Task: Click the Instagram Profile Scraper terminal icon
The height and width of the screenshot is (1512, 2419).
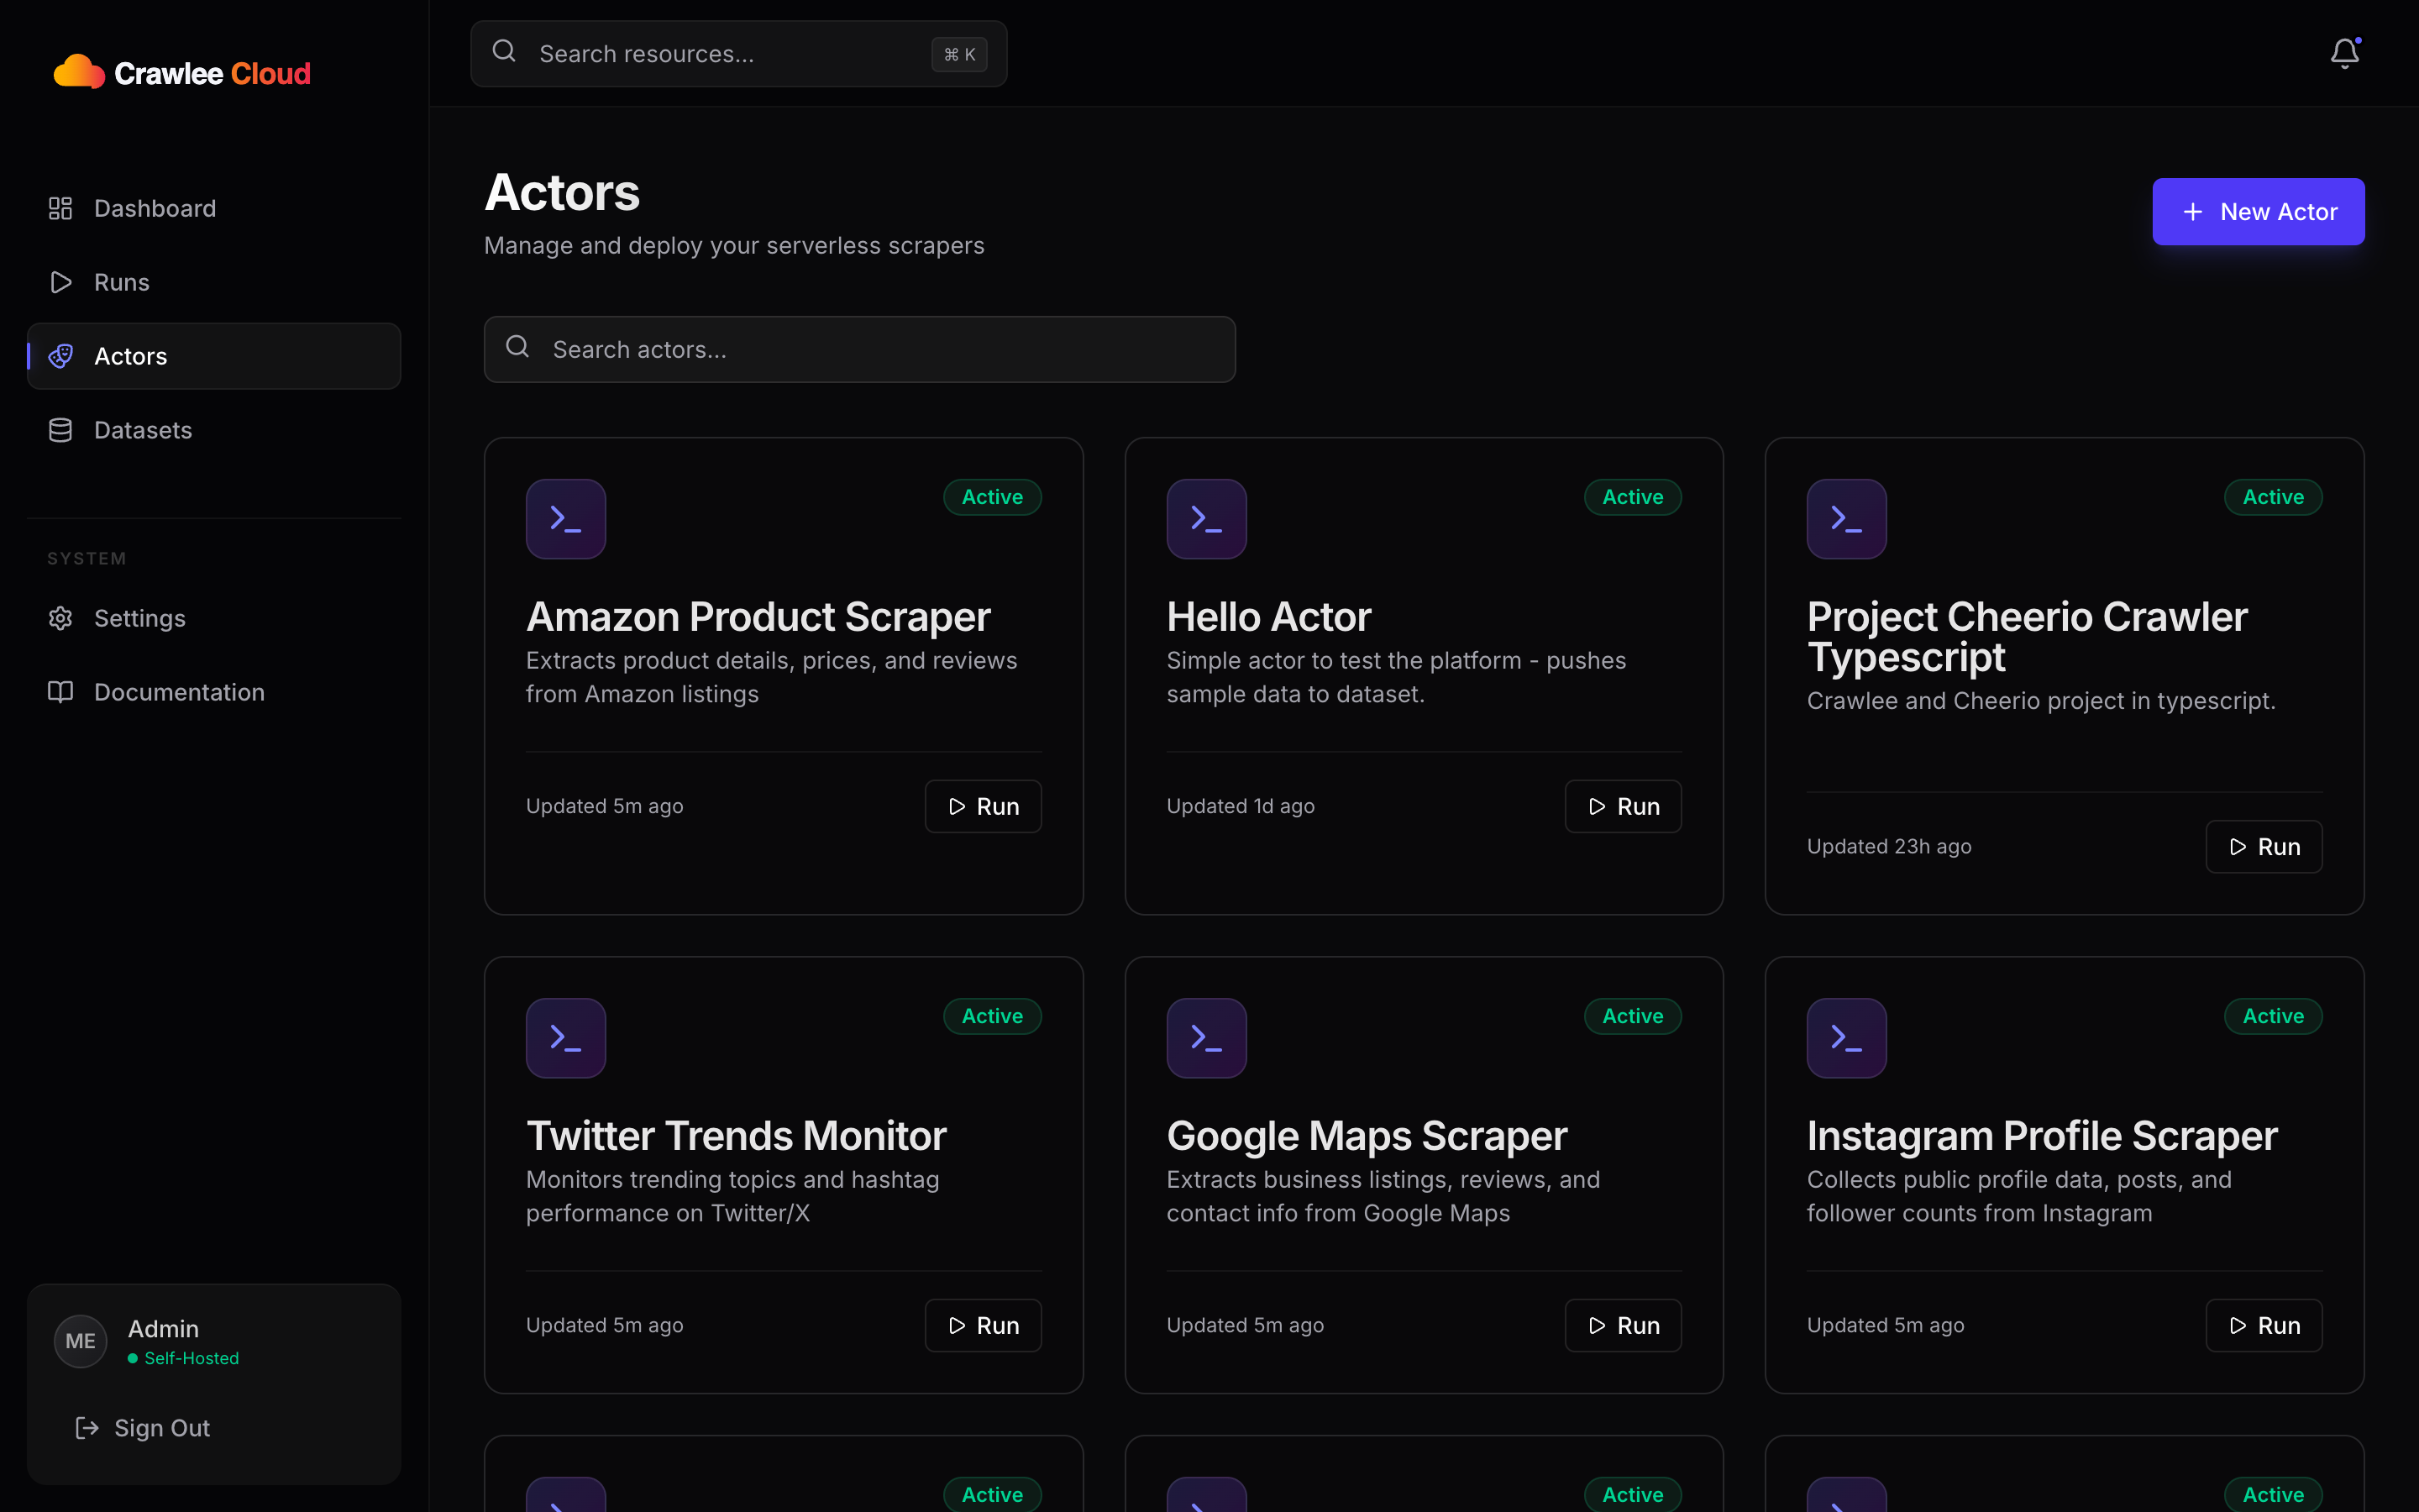Action: (x=1846, y=1038)
